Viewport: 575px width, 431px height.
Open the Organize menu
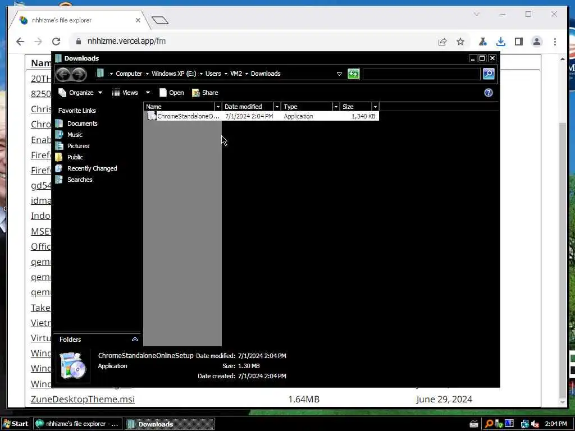pos(80,93)
